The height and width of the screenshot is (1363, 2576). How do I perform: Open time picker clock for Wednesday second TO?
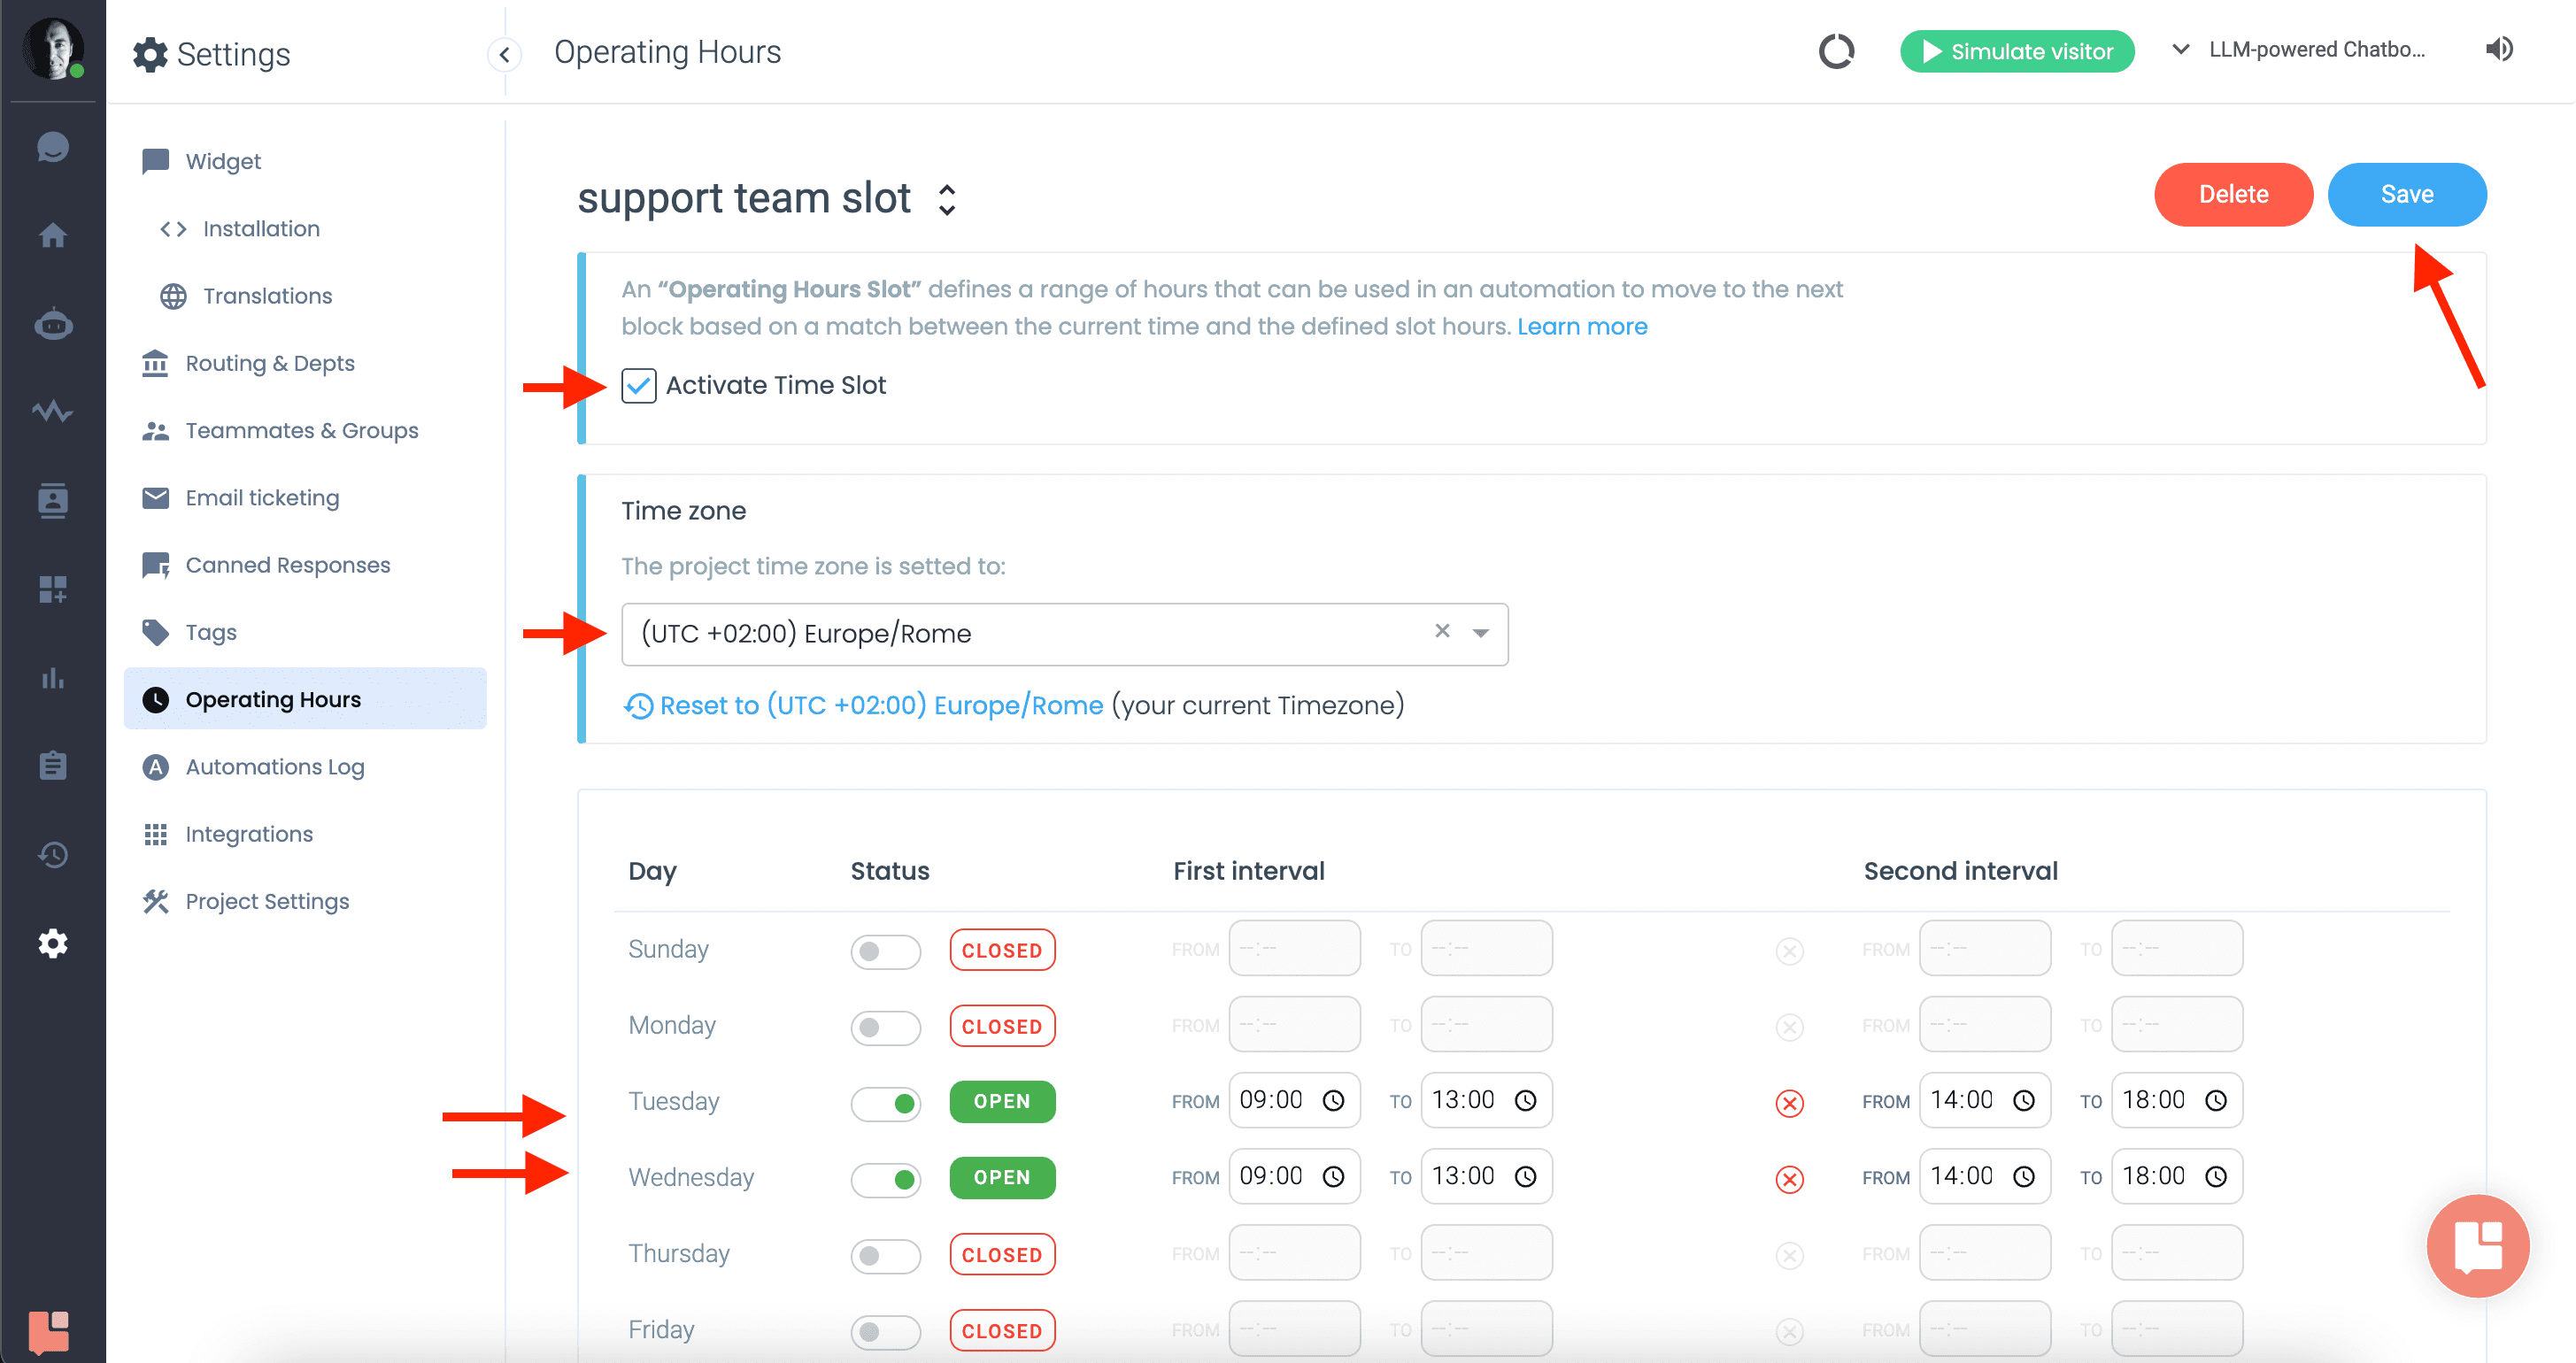[2217, 1177]
